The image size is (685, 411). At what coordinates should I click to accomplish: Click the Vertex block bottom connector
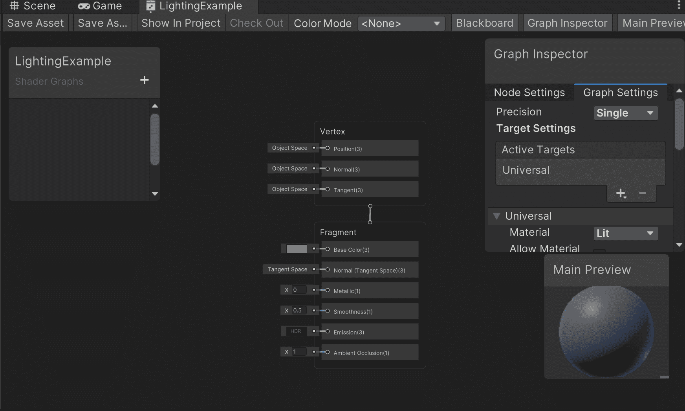point(370,206)
